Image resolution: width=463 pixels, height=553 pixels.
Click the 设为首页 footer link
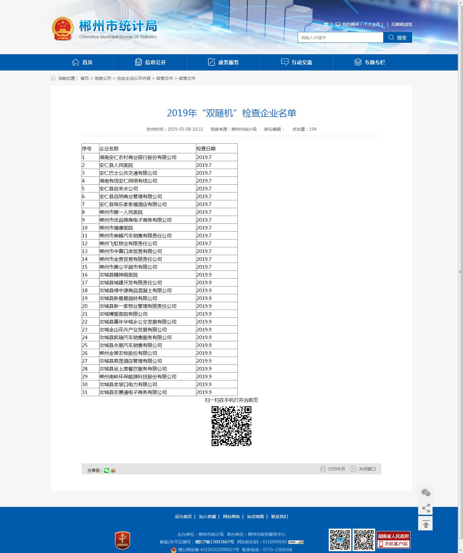[x=183, y=517]
